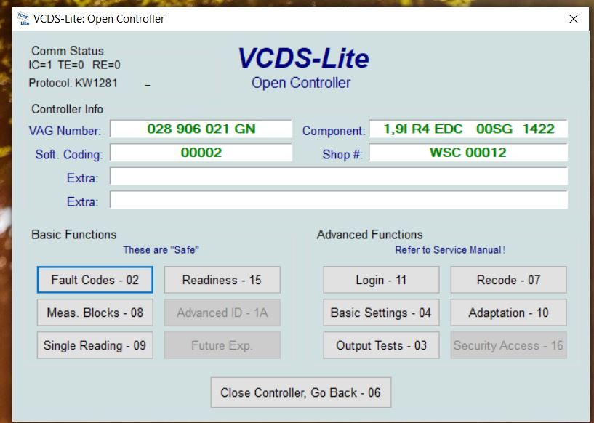
Task: Click the Open Controller subtitle text
Action: (x=301, y=83)
